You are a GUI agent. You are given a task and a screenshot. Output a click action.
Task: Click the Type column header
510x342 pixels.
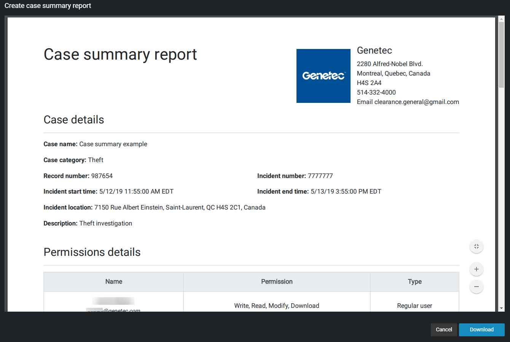(415, 282)
